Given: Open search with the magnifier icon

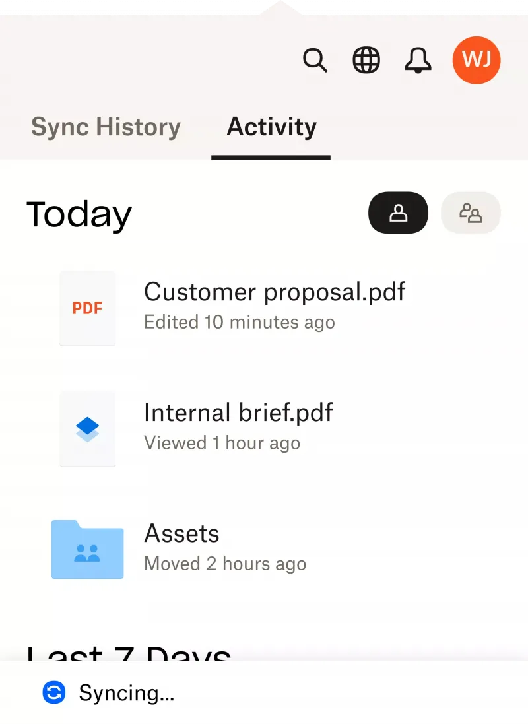Looking at the screenshot, I should (315, 60).
